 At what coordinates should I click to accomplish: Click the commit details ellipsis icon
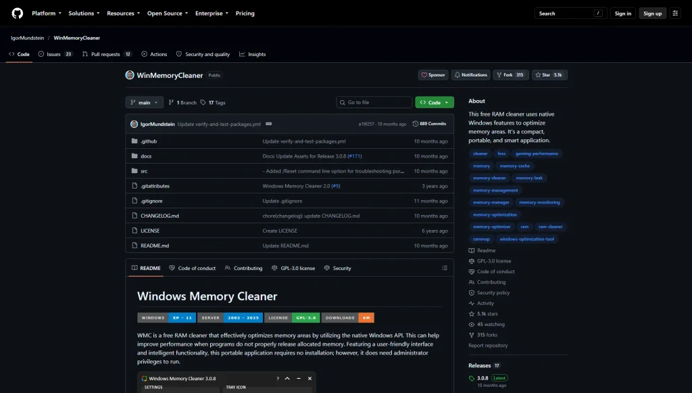point(269,124)
